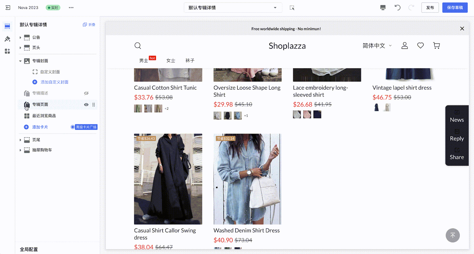This screenshot has width=474, height=254.
Task: Hide the 专辑页面 section
Action: (86, 105)
